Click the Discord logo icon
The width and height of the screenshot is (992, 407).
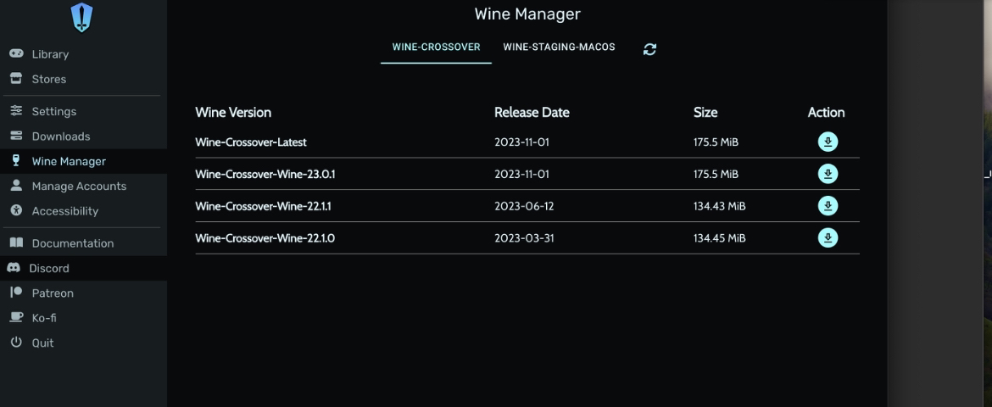14,268
